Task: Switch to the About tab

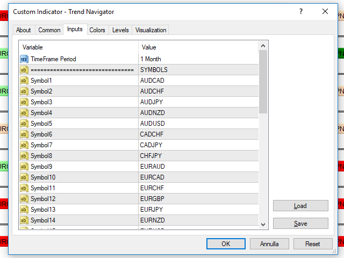Action: [23, 30]
